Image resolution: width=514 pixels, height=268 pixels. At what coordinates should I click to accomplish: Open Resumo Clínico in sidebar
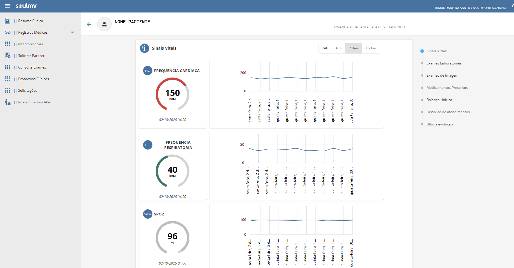point(31,21)
